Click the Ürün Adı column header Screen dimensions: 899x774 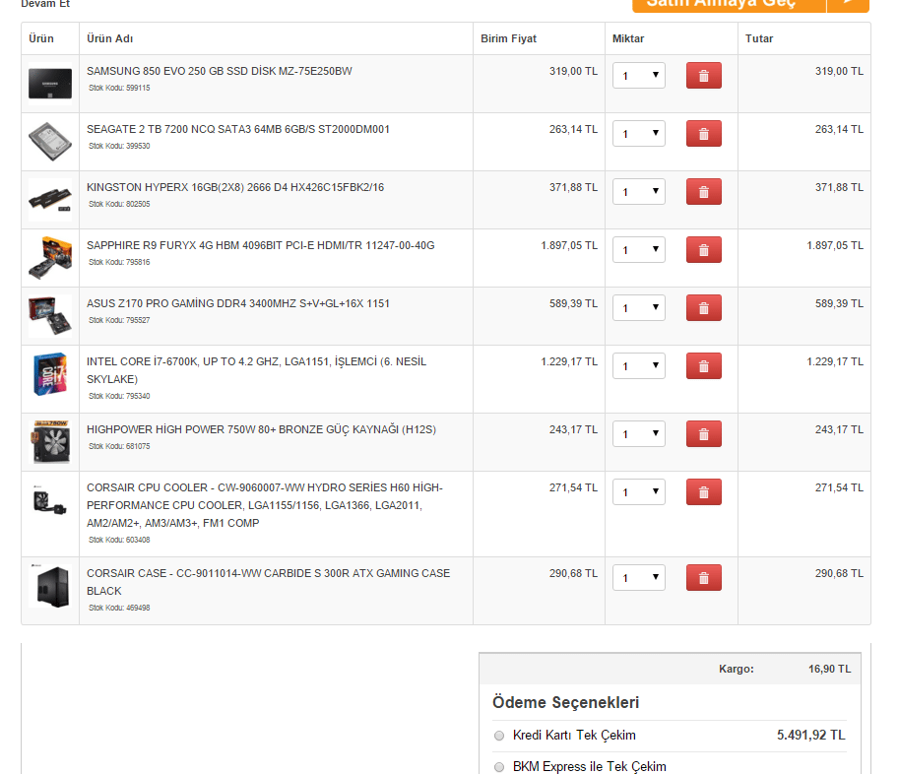(109, 38)
